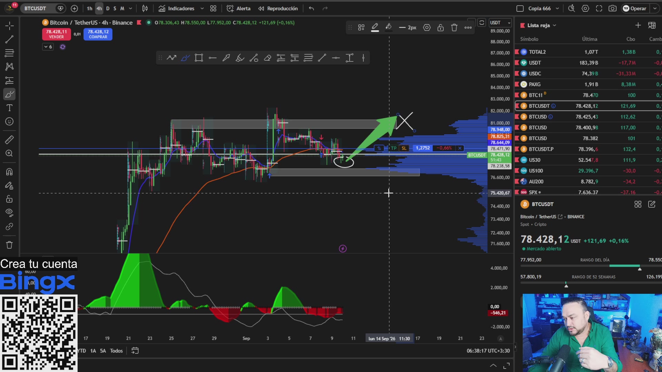Click the Operar button
The width and height of the screenshot is (662, 372).
click(x=634, y=8)
